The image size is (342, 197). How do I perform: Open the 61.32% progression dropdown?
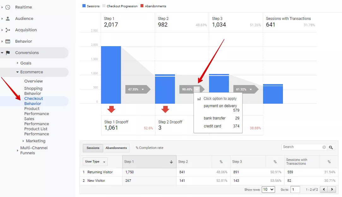[x=251, y=89]
